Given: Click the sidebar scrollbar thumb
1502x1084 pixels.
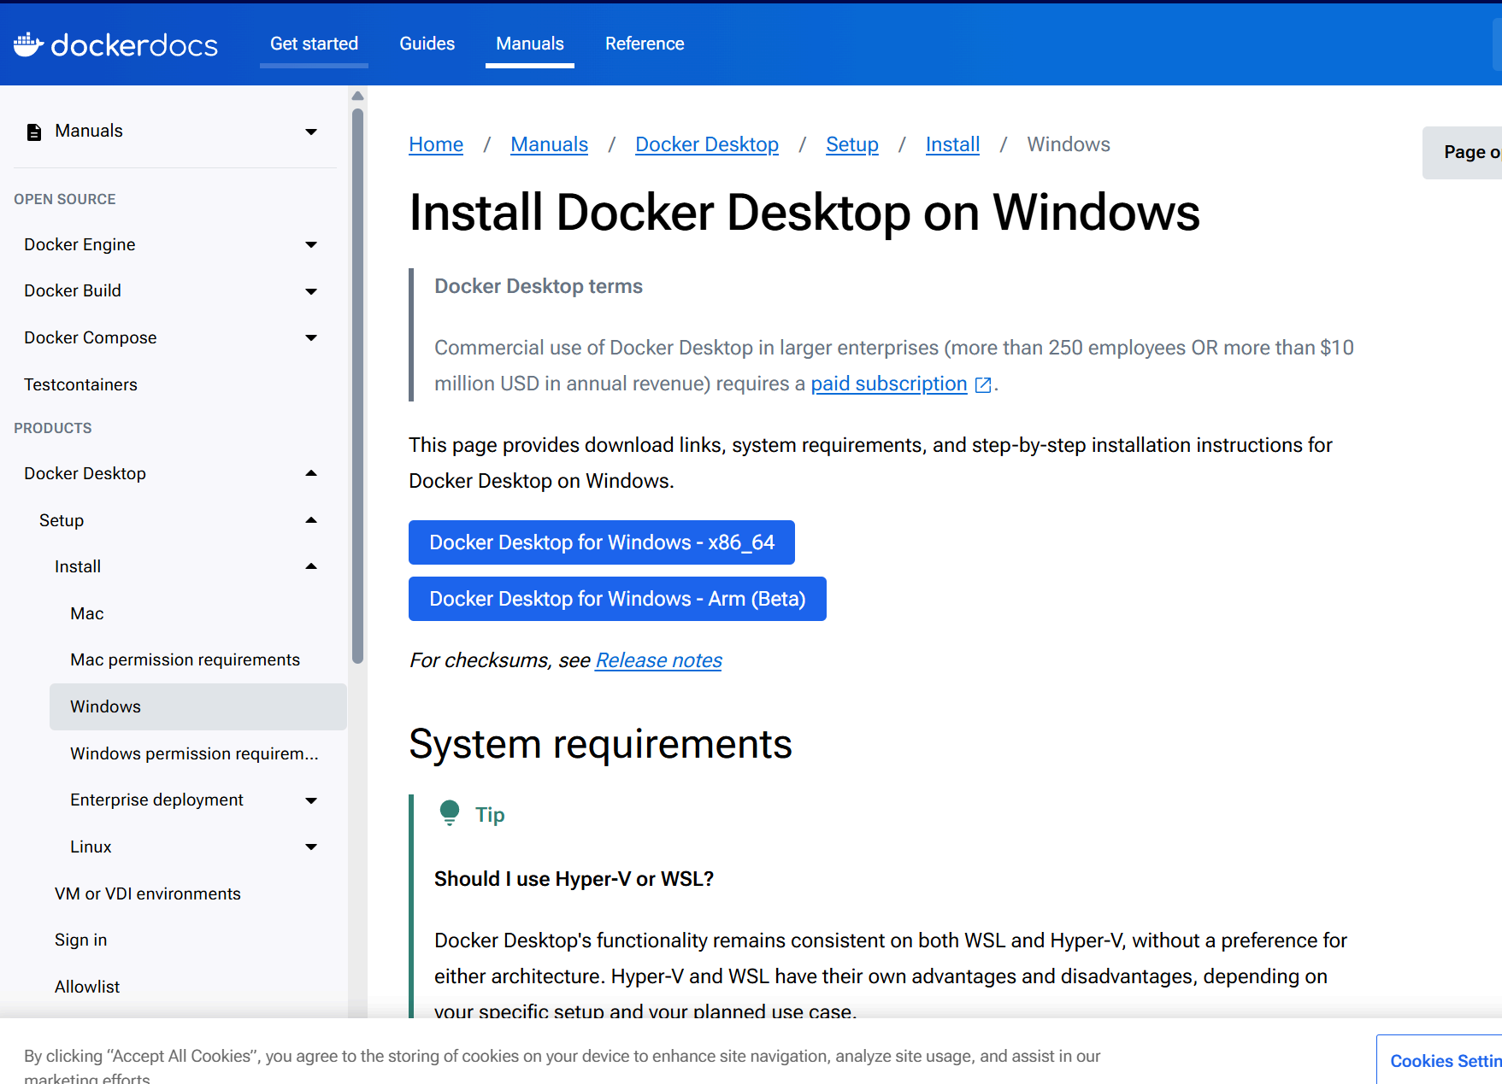Looking at the screenshot, I should [357, 385].
